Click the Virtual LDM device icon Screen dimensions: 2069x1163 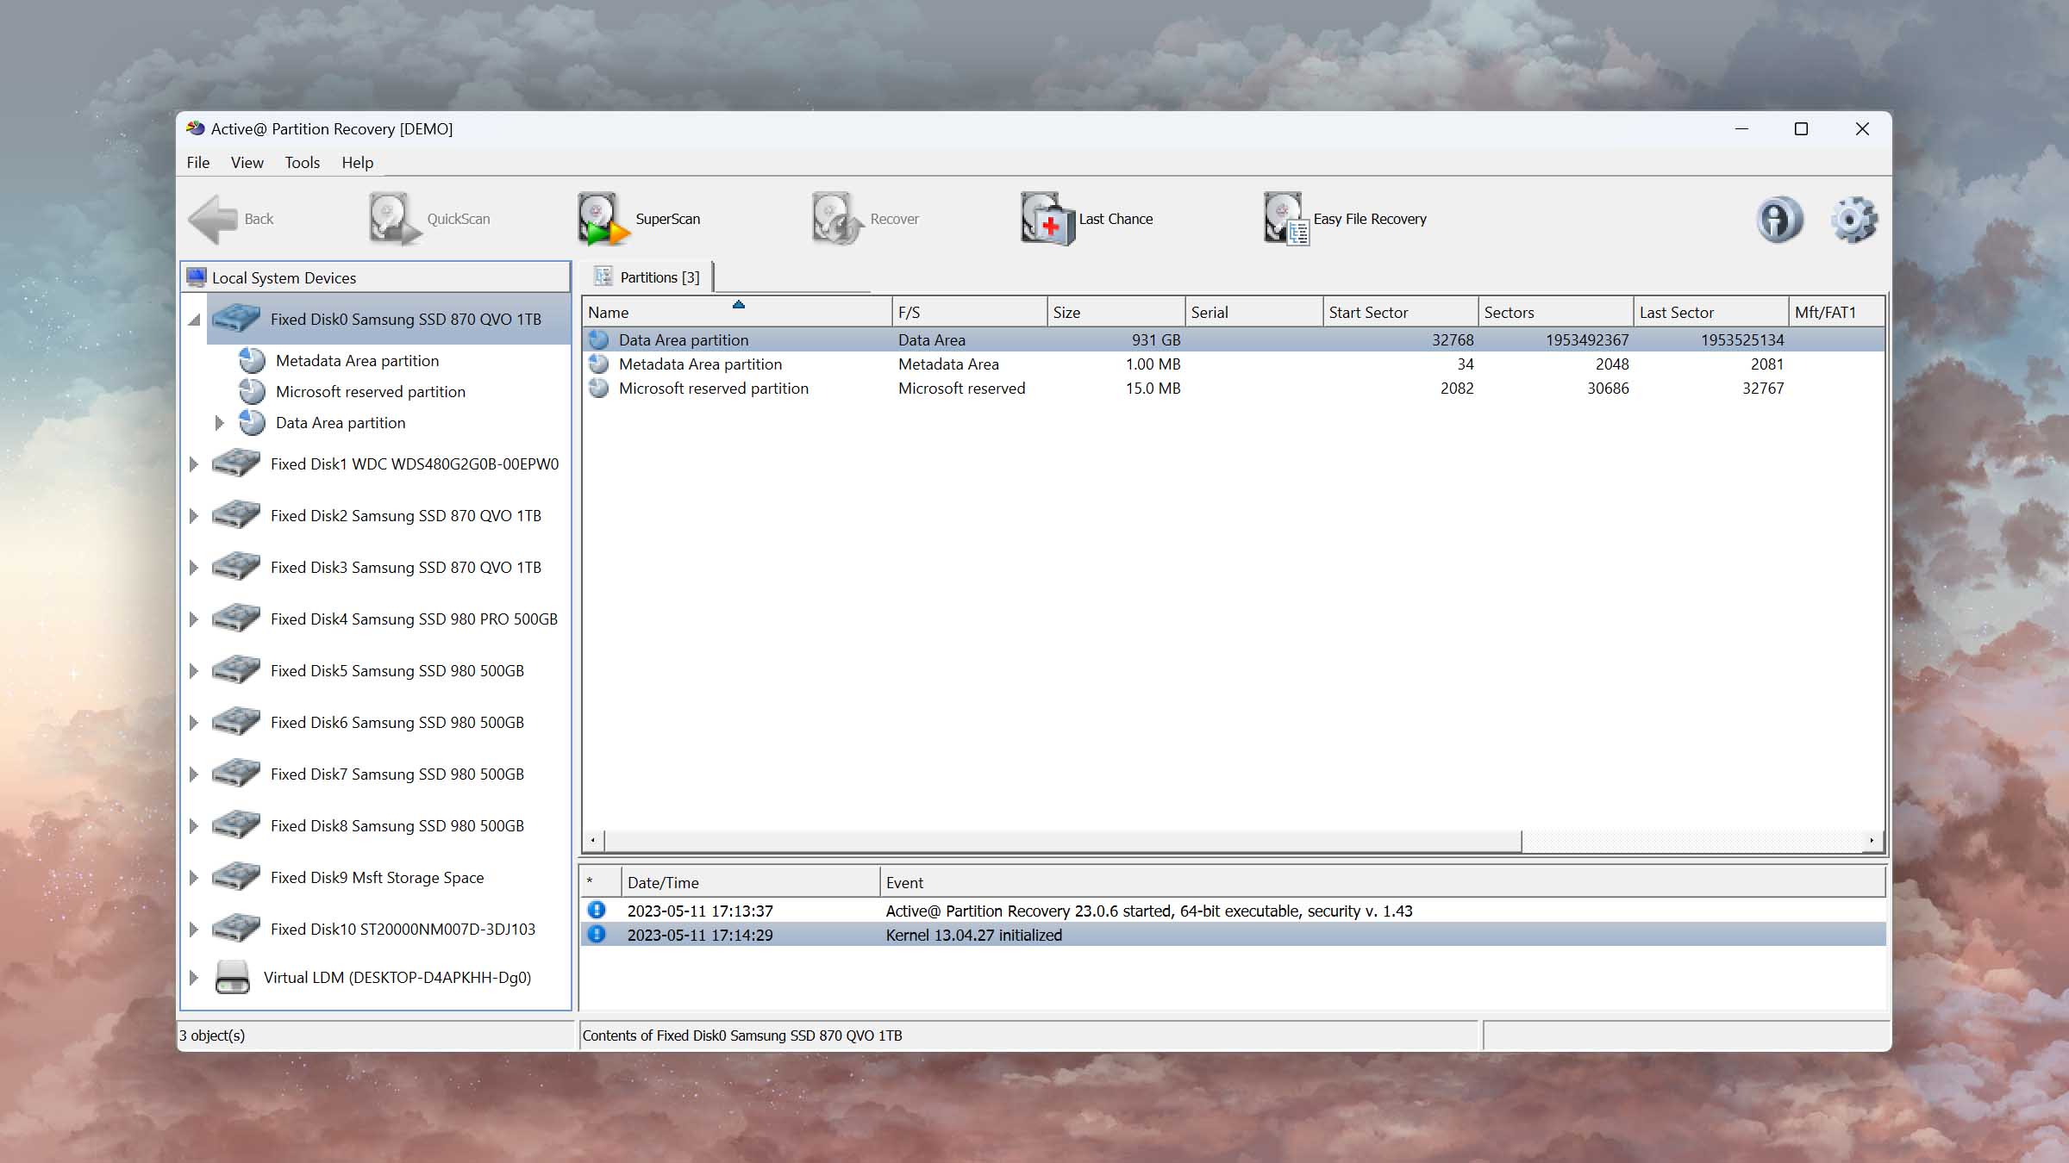[x=233, y=977]
